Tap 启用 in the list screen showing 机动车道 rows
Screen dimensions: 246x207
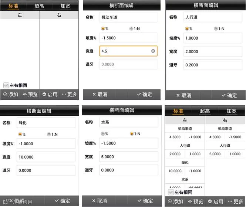[x=216, y=201]
